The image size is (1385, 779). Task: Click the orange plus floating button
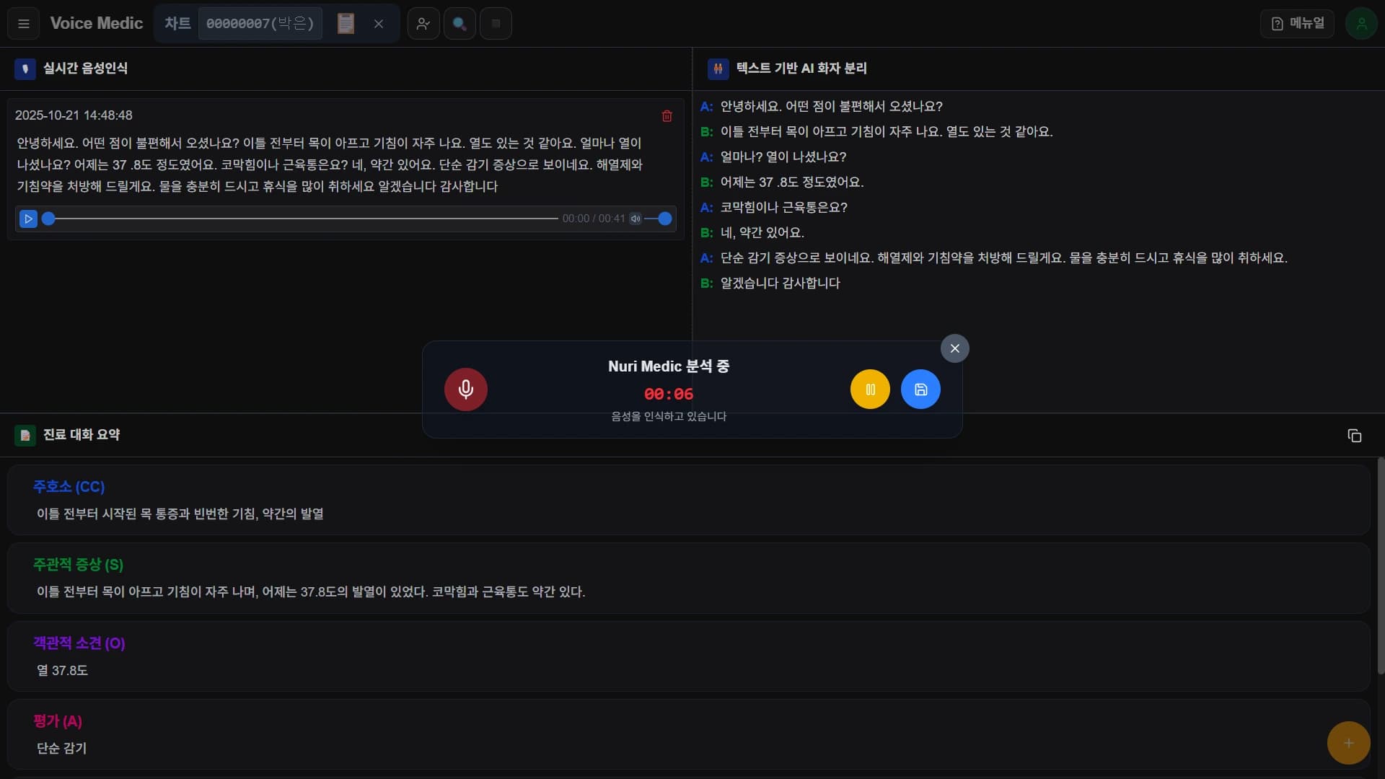point(1348,743)
